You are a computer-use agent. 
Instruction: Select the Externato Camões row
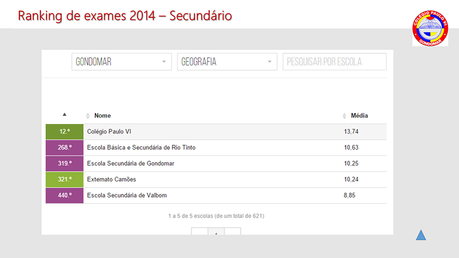point(216,179)
